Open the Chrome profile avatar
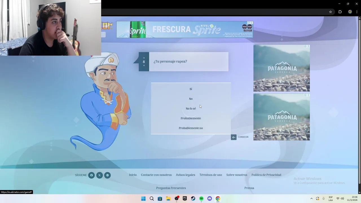 coord(350,12)
